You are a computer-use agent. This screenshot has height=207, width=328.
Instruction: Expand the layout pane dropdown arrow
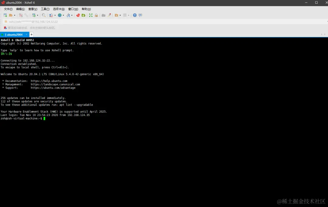(129, 15)
